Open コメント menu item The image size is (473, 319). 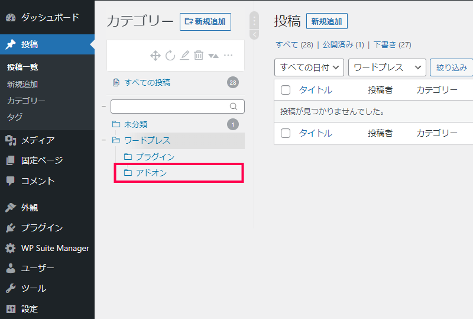[47, 181]
